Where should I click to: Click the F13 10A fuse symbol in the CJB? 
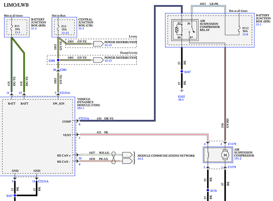(58, 28)
